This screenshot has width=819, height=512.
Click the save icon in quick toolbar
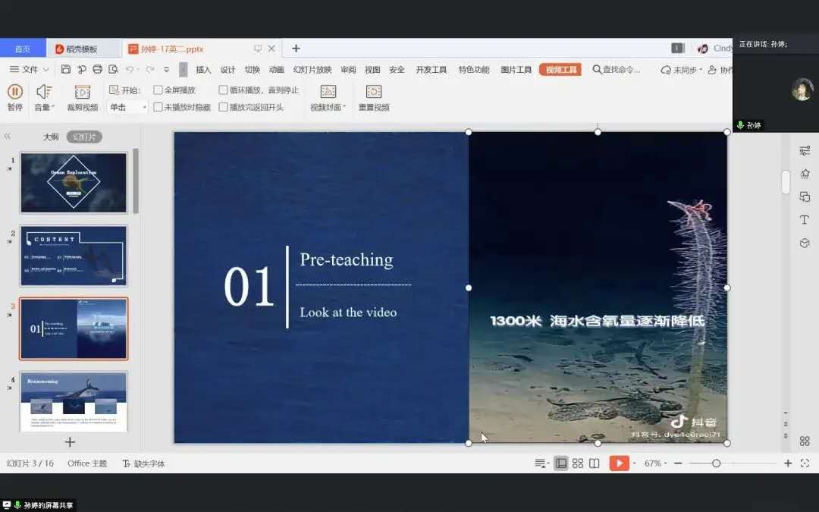click(x=66, y=70)
